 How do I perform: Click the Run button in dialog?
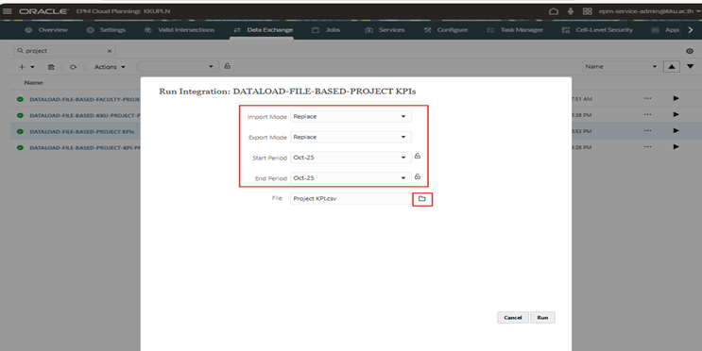[x=542, y=317]
